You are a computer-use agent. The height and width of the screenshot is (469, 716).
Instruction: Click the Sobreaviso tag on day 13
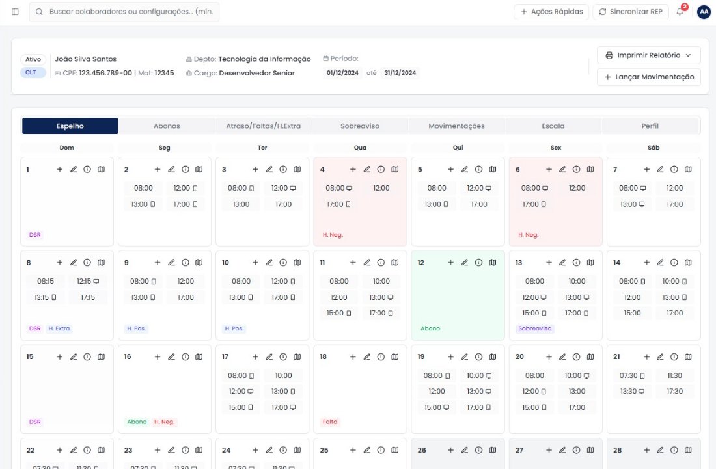pos(534,328)
